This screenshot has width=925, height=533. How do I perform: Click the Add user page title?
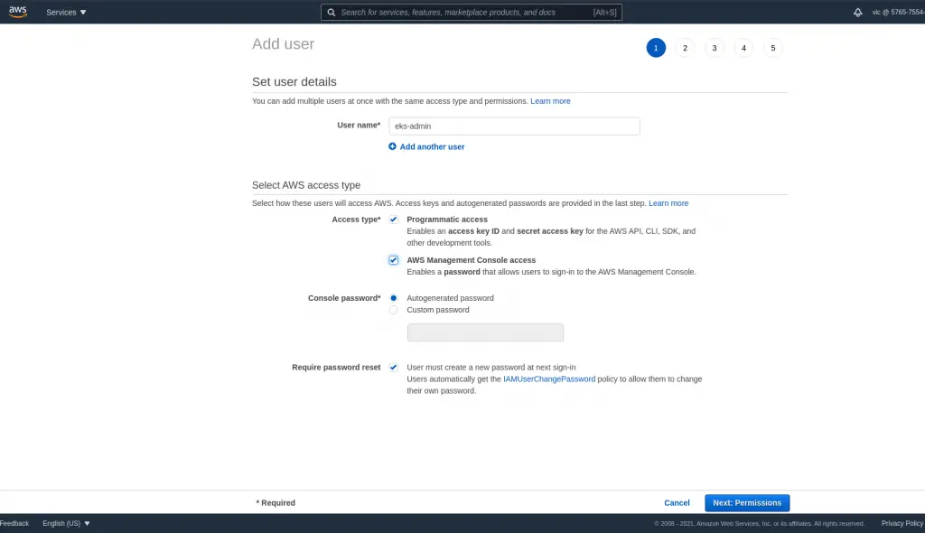click(x=283, y=43)
